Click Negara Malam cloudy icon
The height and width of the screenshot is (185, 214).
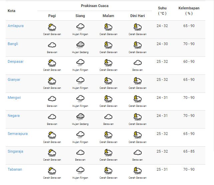tap(108, 117)
